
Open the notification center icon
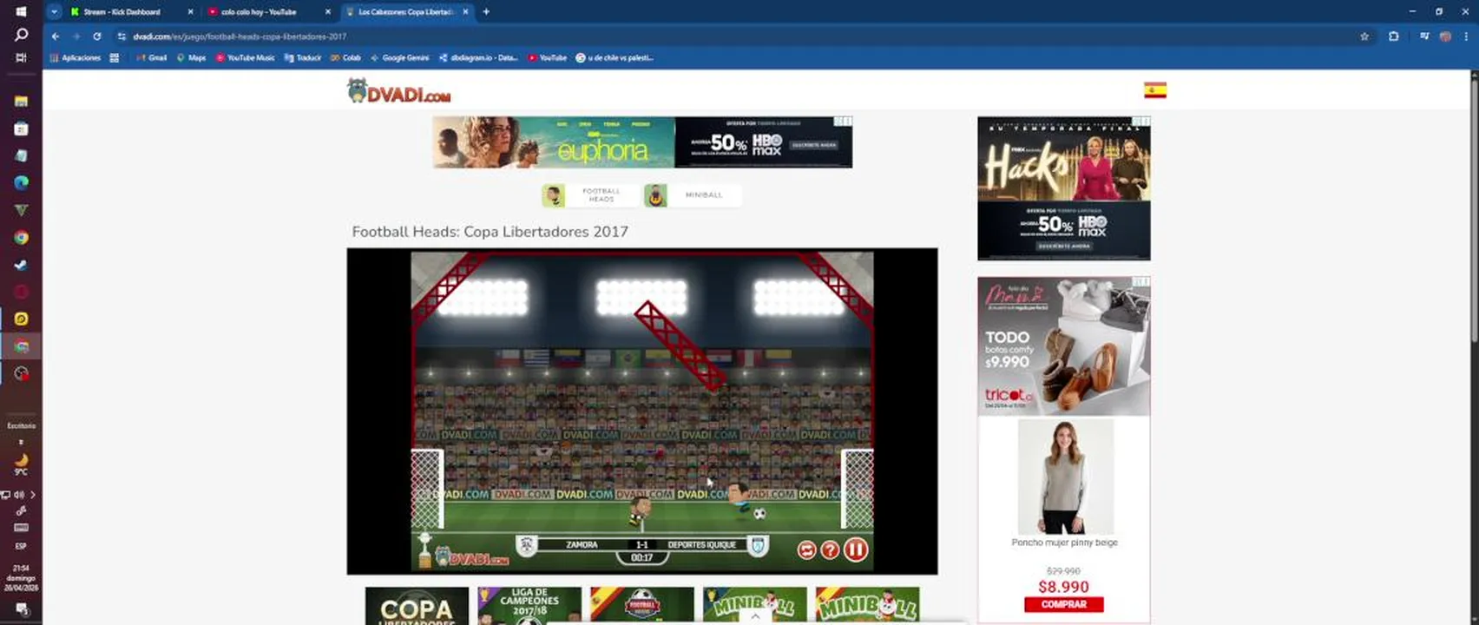21,609
